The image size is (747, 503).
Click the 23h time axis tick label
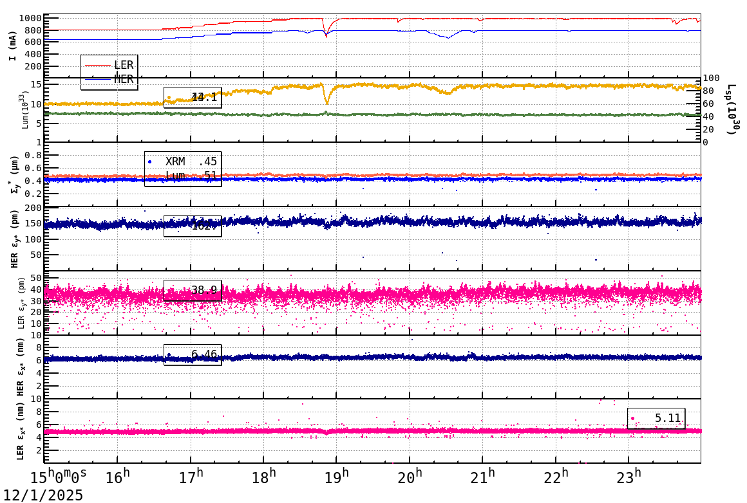click(629, 477)
